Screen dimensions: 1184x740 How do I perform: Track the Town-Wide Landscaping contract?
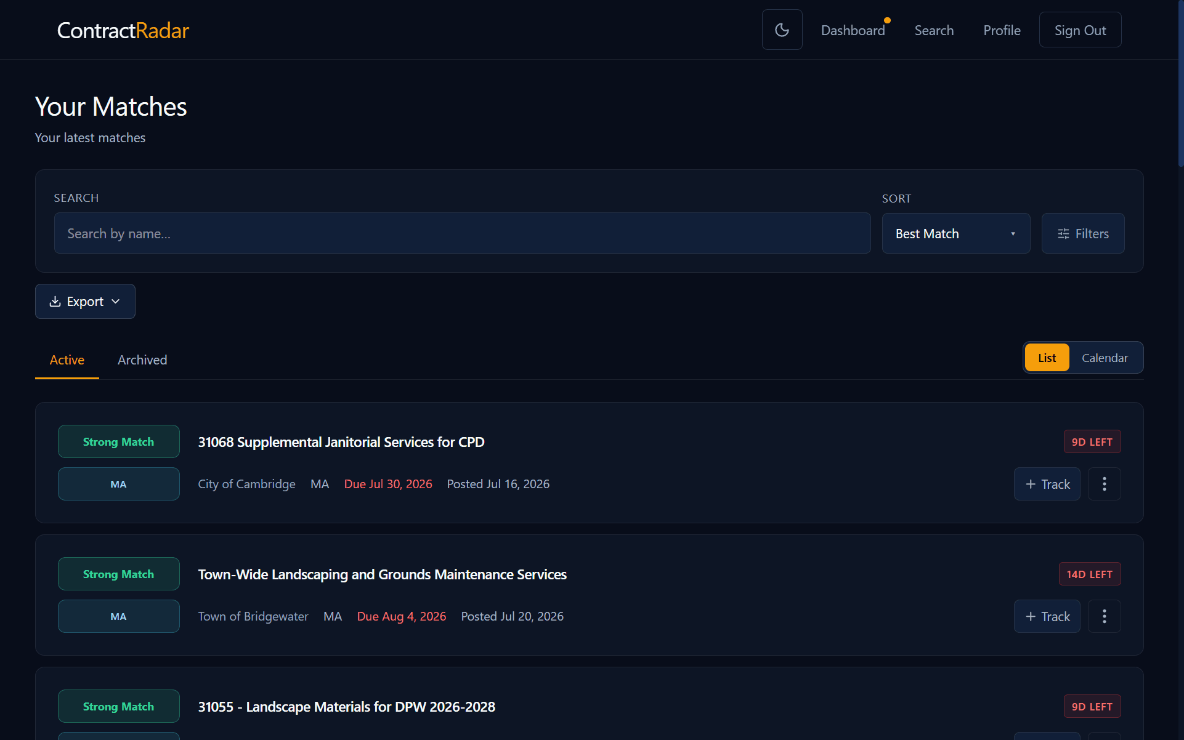click(1047, 616)
